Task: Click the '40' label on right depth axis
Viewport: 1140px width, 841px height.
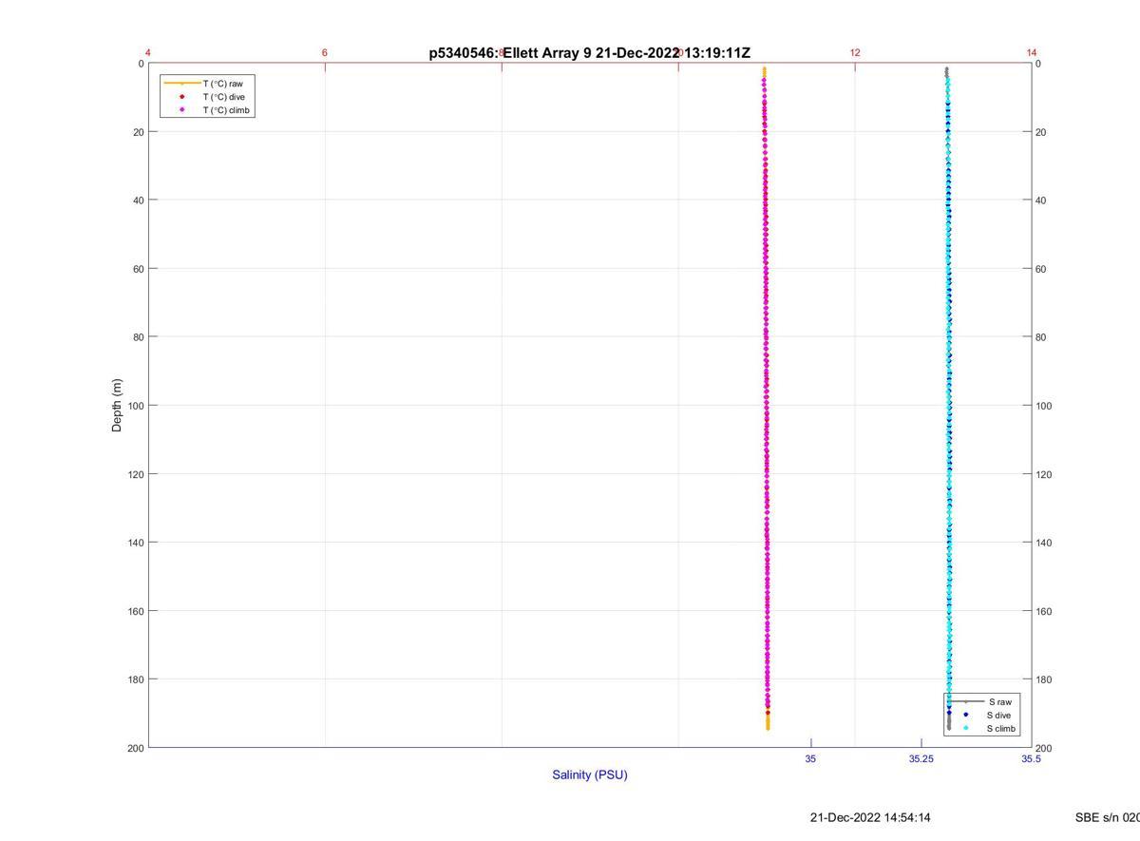Action: 1042,201
